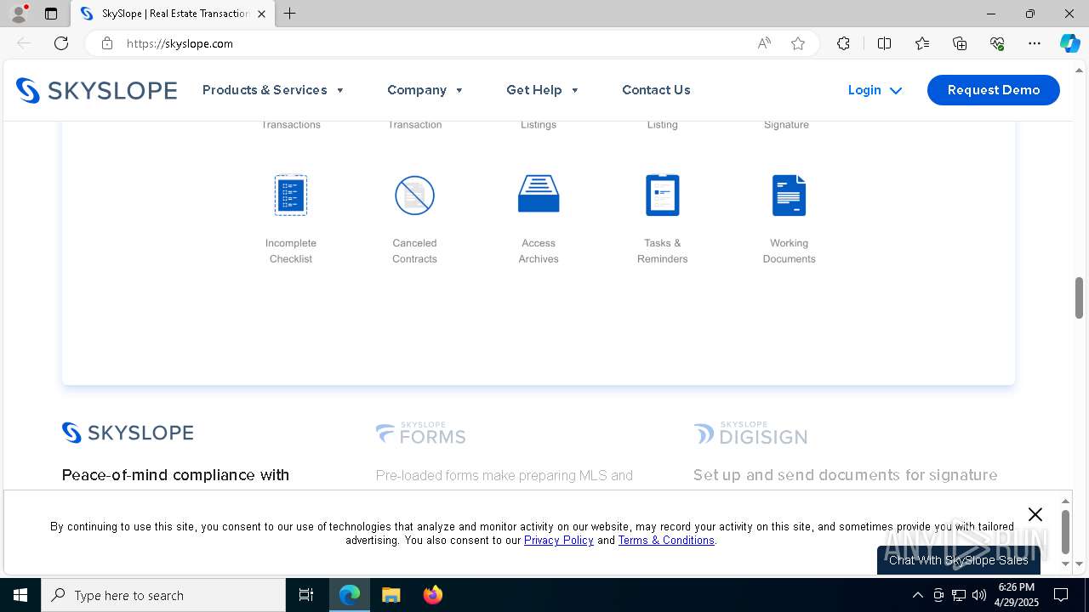The image size is (1089, 612).
Task: Launch Firefox from the taskbar
Action: 433,595
